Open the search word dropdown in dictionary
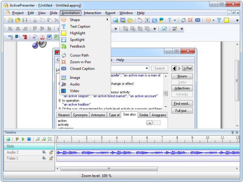The width and height of the screenshot is (243, 182). pos(147,68)
